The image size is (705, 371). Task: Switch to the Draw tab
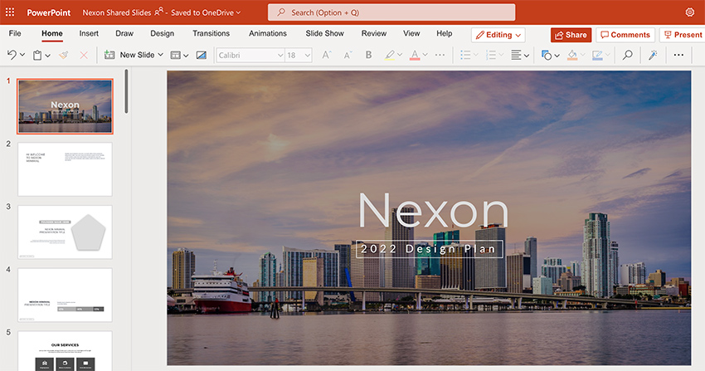click(x=124, y=33)
